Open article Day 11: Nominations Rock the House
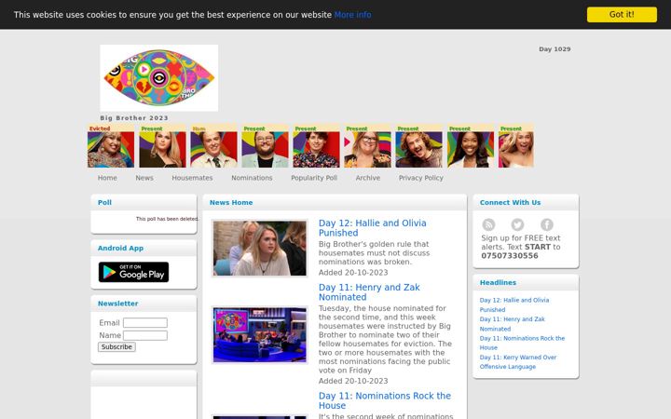Screen dimensions: 671x419 click(384, 400)
